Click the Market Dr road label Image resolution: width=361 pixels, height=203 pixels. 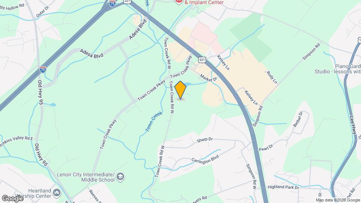pyautogui.click(x=208, y=78)
